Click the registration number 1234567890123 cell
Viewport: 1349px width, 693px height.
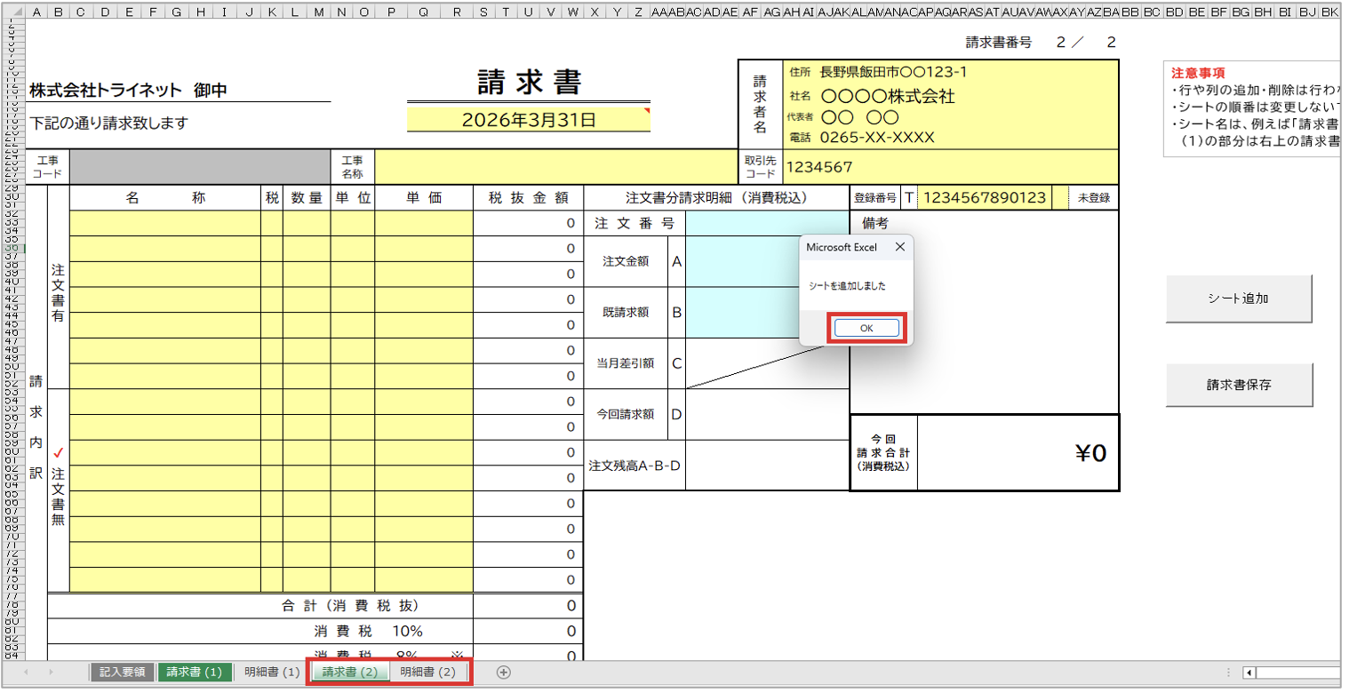985,198
